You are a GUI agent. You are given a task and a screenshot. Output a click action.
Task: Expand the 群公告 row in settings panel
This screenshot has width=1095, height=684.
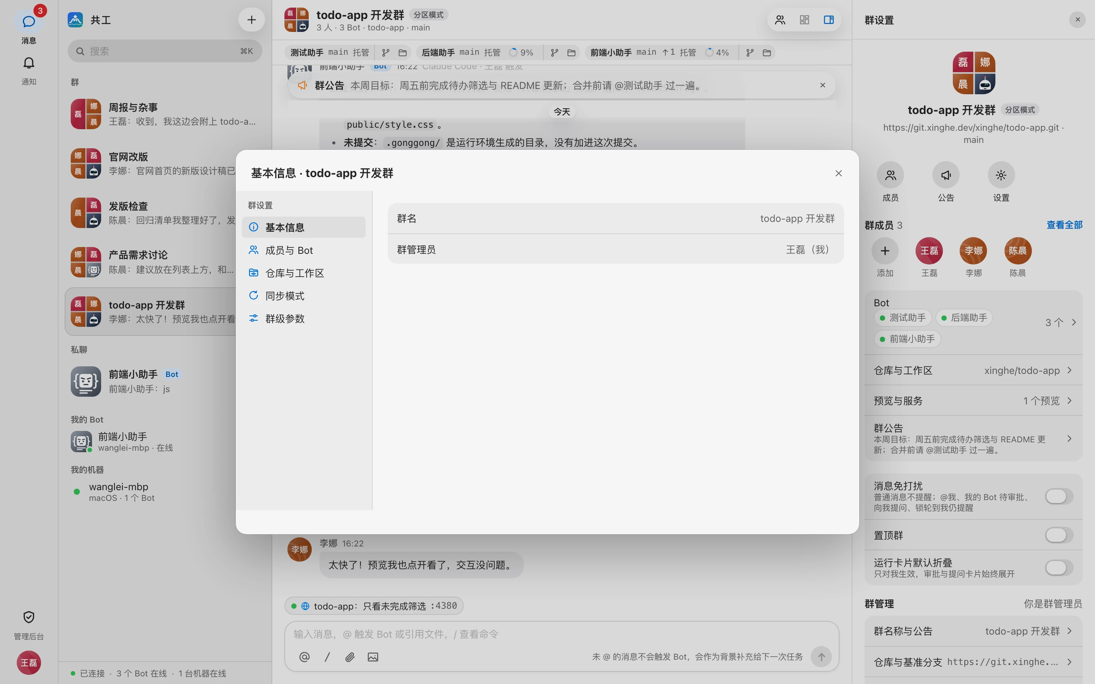973,439
